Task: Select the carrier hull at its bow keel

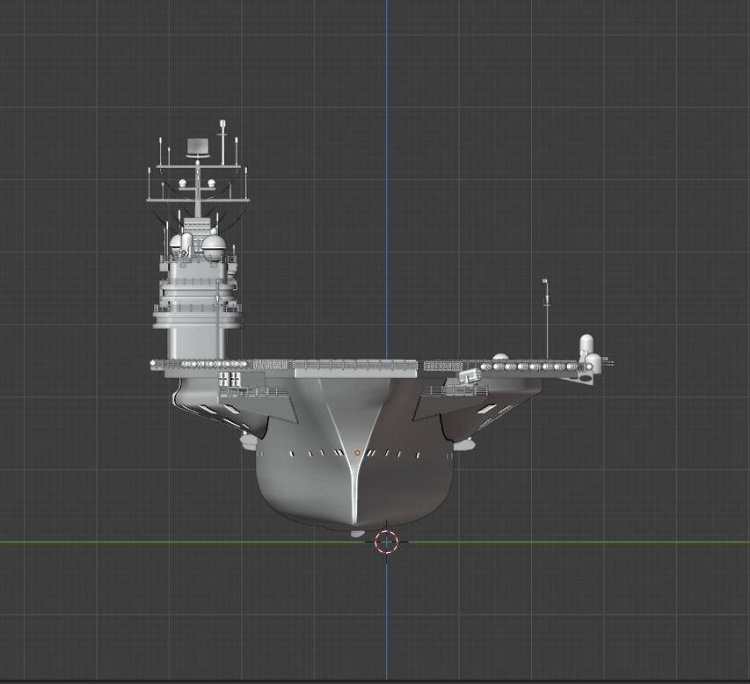Action: 354,492
